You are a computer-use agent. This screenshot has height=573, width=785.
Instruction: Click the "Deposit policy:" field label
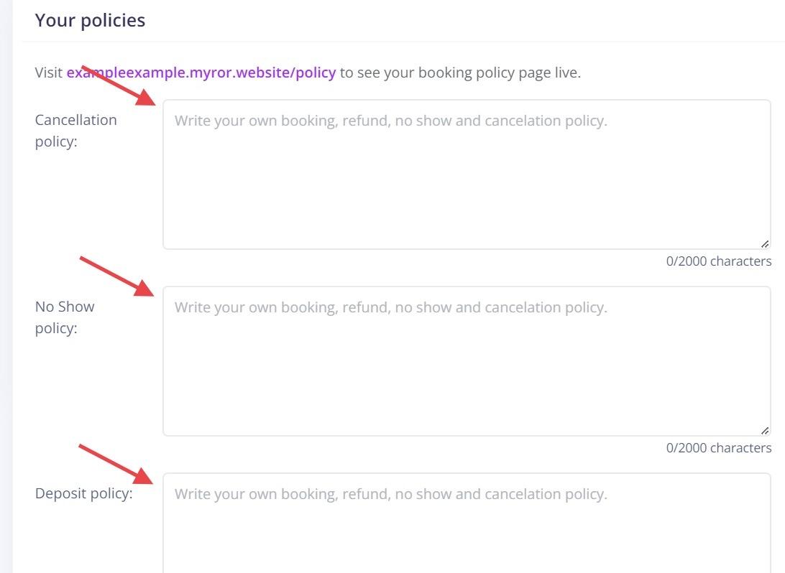pyautogui.click(x=83, y=494)
